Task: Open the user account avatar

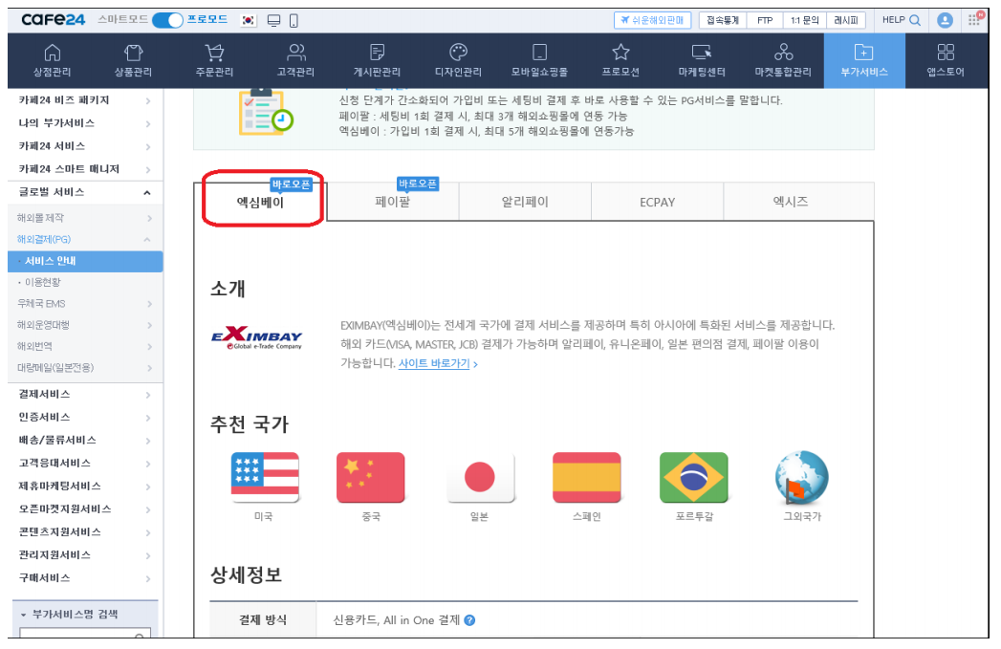Action: [945, 20]
